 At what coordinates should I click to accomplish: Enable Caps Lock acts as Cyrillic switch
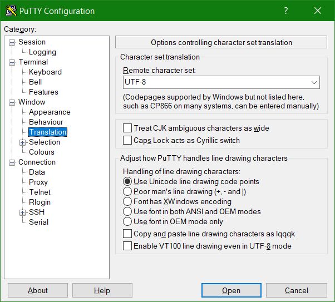[127, 140]
